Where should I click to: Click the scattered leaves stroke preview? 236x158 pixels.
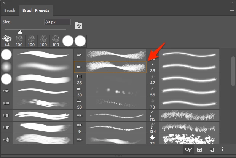189,139
